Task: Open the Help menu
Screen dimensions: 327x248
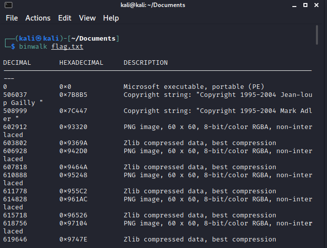Action: pos(111,18)
